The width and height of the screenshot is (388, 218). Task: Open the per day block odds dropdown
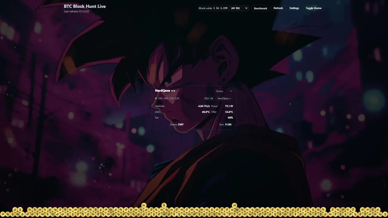[239, 8]
